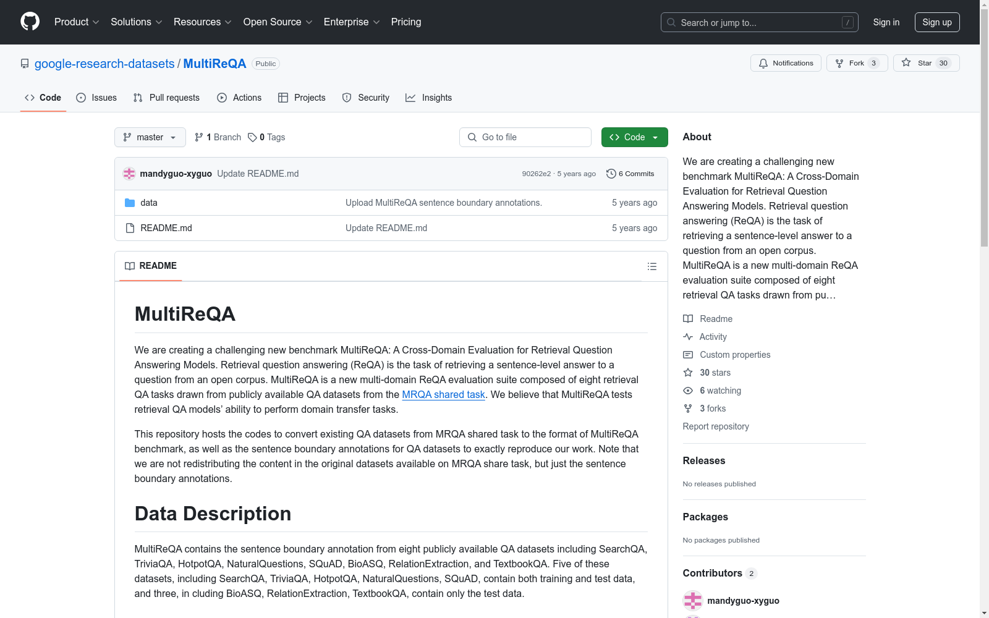Expand the Open Source menu
This screenshot has height=618, width=989.
(278, 22)
